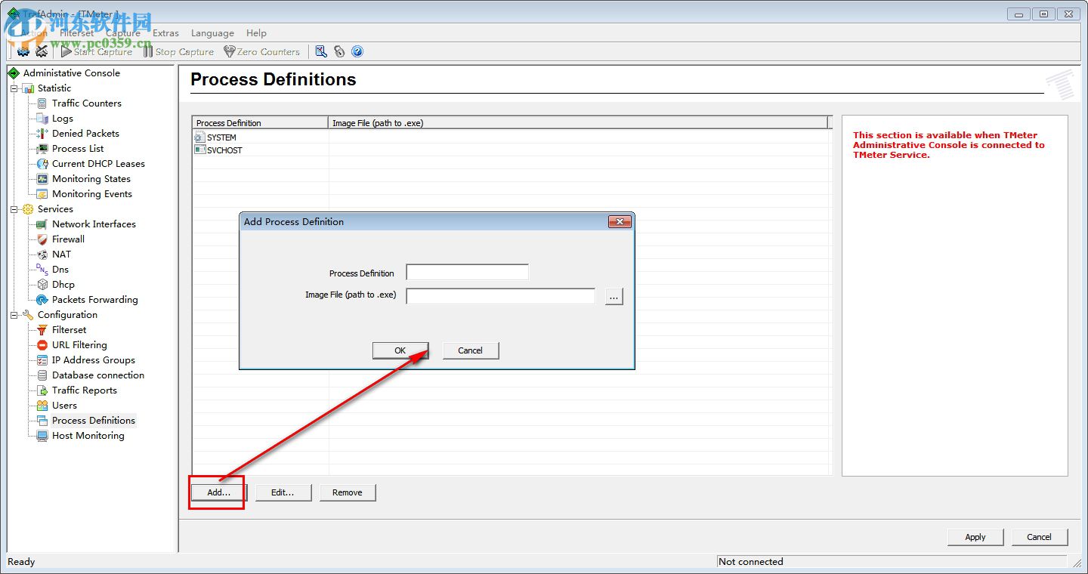
Task: Open the Capture menu
Action: click(x=123, y=33)
